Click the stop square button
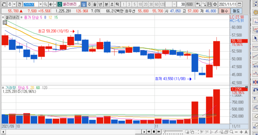Screen dimensions: 258x135 click(x=154, y=132)
